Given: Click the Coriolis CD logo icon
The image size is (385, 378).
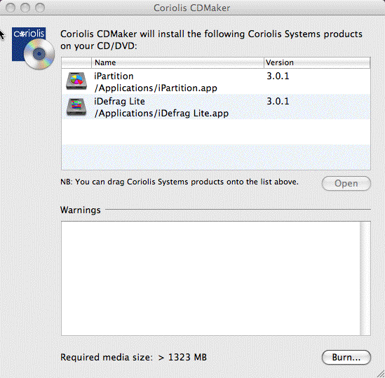Looking at the screenshot, I should click(33, 48).
